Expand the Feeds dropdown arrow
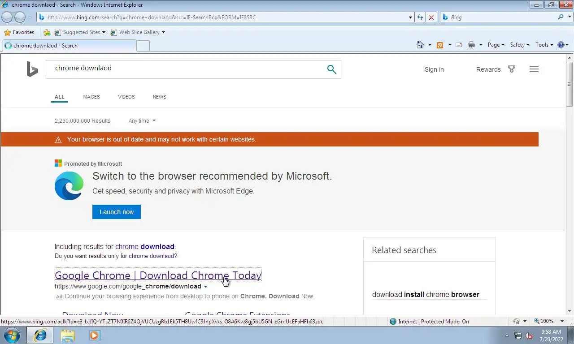Viewport: 574px width, 344px height. coord(450,45)
